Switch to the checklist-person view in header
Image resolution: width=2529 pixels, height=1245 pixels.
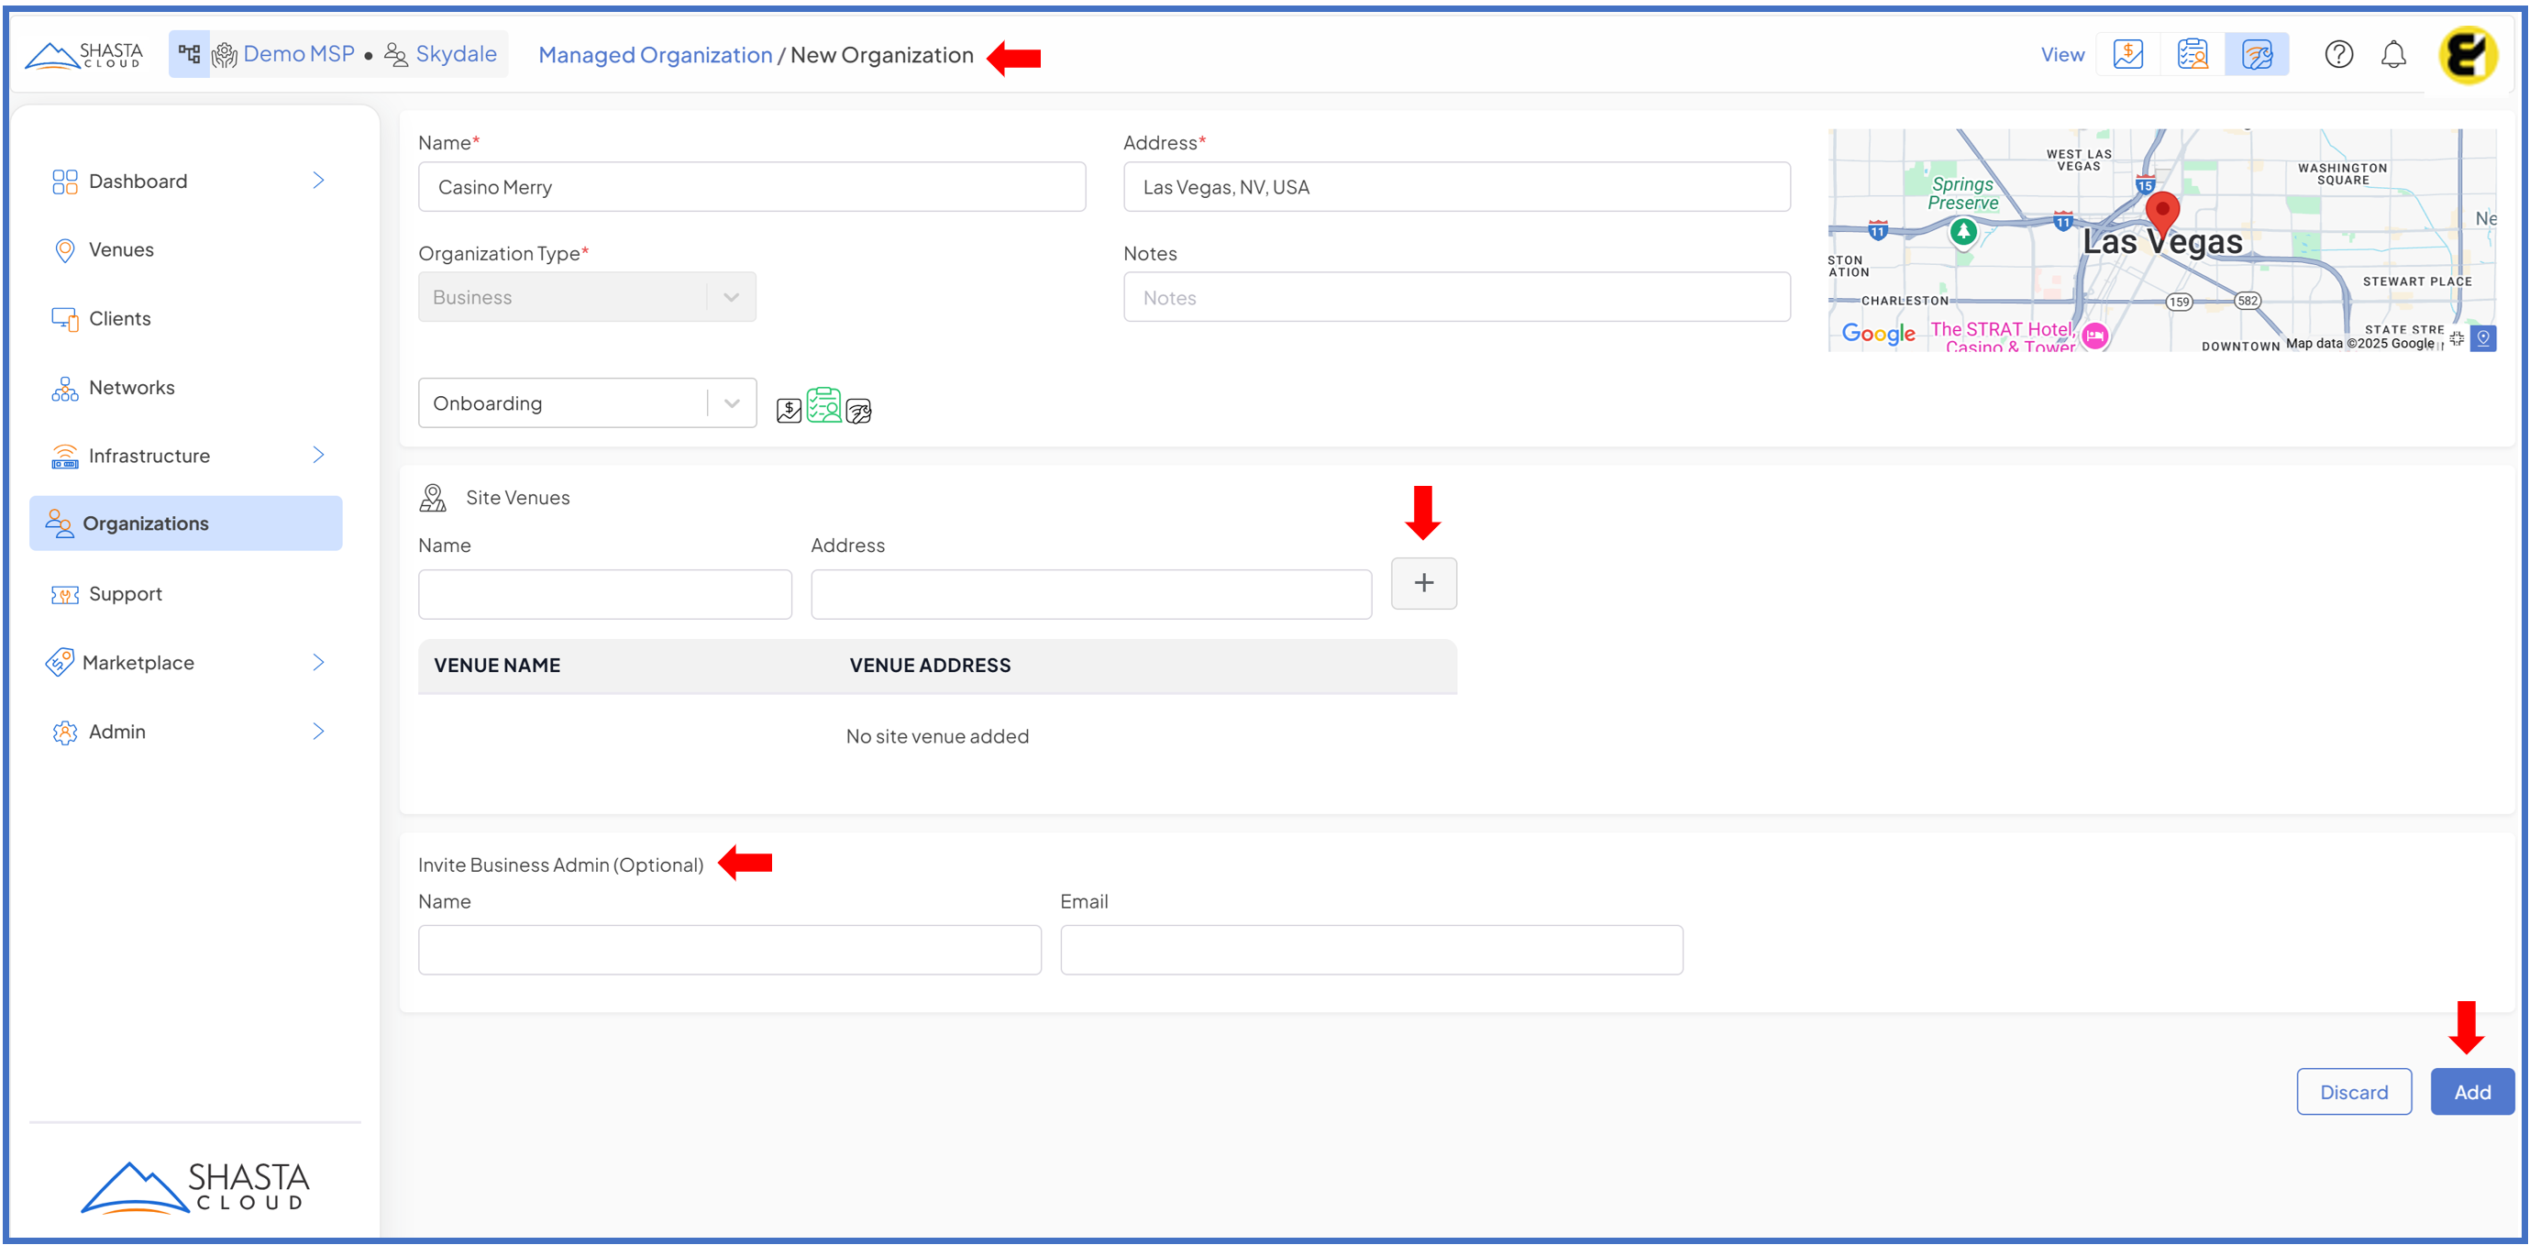coord(2192,54)
